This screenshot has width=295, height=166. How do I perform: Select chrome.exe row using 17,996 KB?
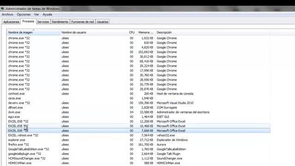pos(138,71)
